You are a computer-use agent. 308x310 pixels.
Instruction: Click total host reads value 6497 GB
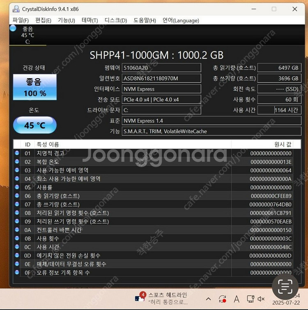pos(279,68)
